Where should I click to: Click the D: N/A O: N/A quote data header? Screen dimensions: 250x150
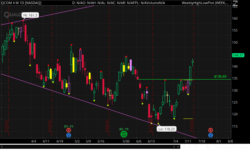click(x=119, y=3)
